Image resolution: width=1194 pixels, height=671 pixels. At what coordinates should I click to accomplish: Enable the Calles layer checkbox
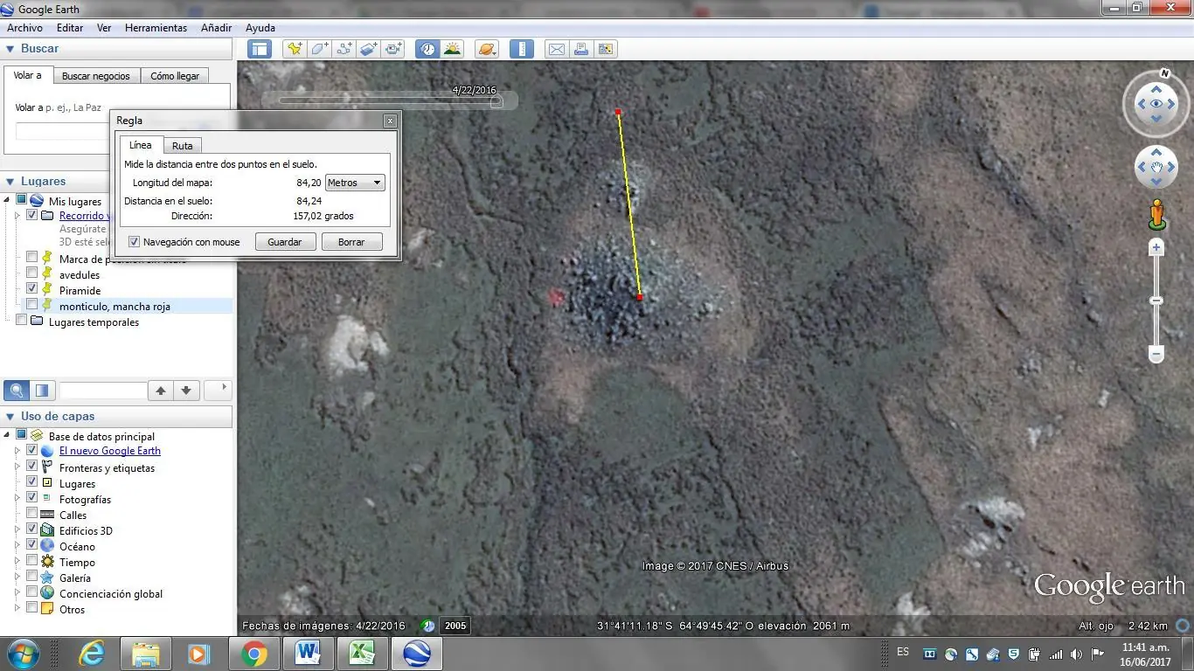click(x=32, y=515)
